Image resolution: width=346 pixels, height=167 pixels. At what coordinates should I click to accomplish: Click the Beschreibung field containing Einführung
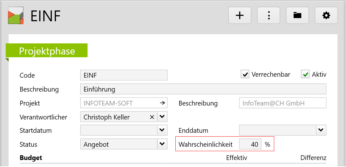(203, 89)
